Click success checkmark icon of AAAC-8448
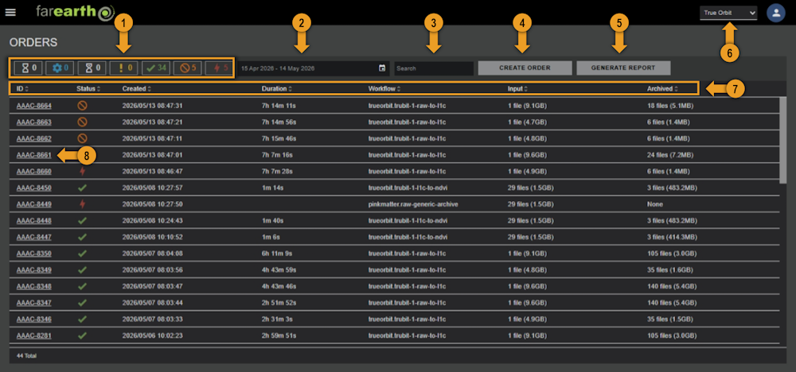Viewport: 796px width, 372px height. [x=82, y=220]
